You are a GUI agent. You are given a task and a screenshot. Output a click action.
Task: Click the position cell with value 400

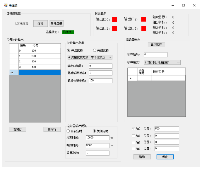click(x=46, y=67)
